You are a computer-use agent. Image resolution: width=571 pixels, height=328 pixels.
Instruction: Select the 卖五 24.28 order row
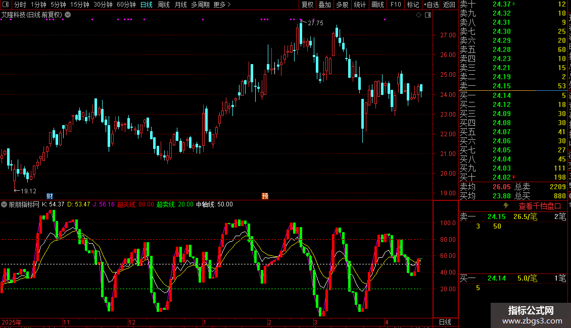point(513,49)
